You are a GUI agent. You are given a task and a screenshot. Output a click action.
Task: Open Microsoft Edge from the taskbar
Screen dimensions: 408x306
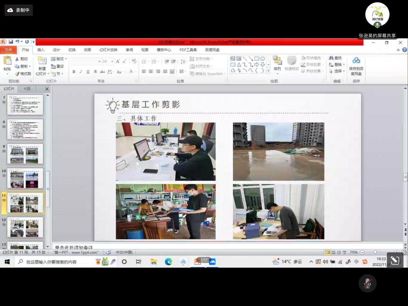point(168,262)
